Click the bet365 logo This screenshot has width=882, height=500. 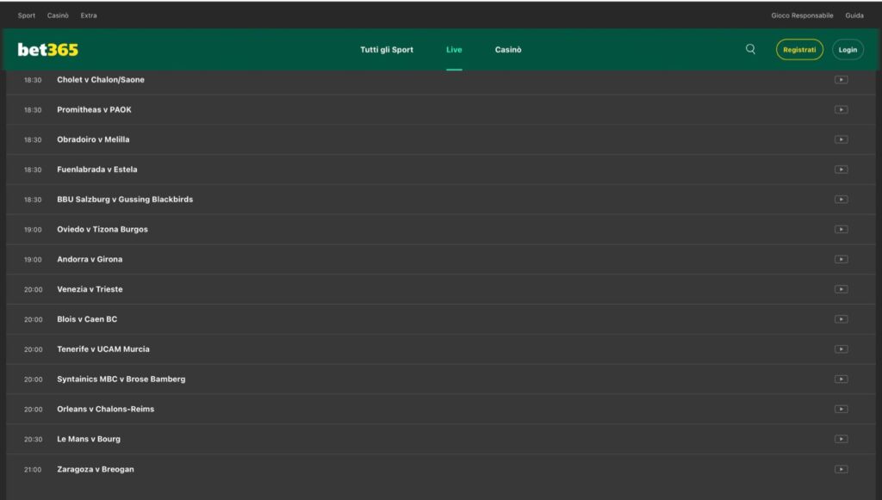48,50
